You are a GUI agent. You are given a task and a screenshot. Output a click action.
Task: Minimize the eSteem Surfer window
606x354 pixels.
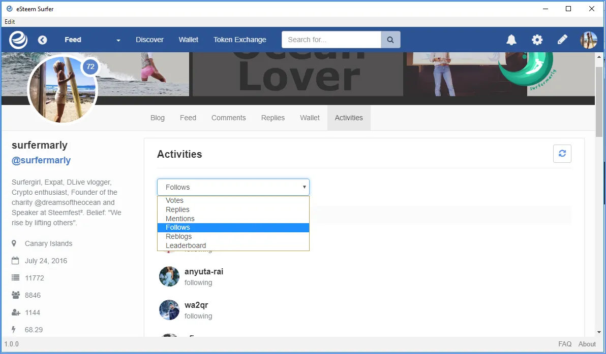click(x=546, y=9)
